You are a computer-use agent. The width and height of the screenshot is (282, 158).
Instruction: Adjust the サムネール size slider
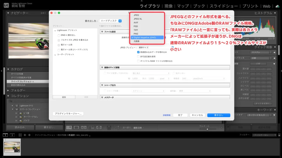pyautogui.click(x=207, y=129)
